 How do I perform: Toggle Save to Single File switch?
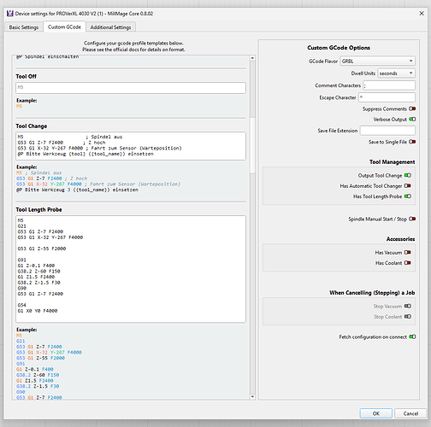coord(412,142)
